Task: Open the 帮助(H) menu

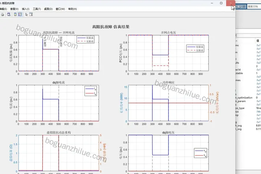Action: (x=72, y=9)
